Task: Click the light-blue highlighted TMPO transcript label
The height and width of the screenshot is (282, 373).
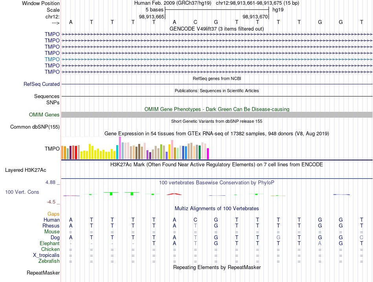Action: (52, 59)
